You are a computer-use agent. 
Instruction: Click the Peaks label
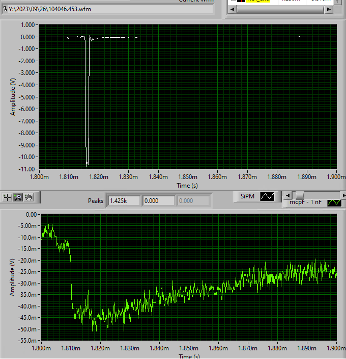tap(96, 201)
